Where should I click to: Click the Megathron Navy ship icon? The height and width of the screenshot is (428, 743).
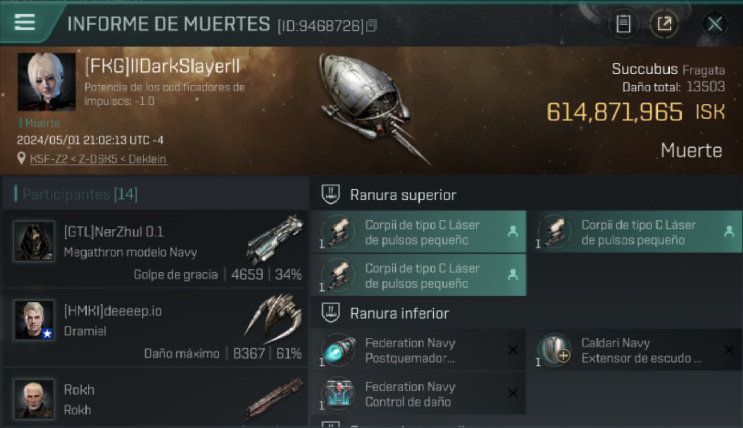275,240
